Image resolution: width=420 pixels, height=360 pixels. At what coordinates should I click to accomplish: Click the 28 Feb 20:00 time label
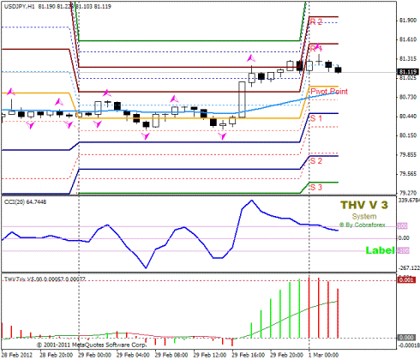56,355
